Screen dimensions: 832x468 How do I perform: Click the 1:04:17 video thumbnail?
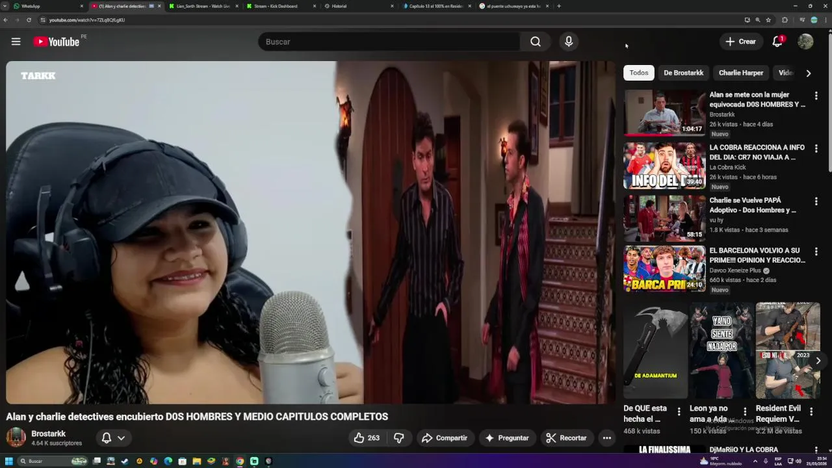click(x=664, y=112)
